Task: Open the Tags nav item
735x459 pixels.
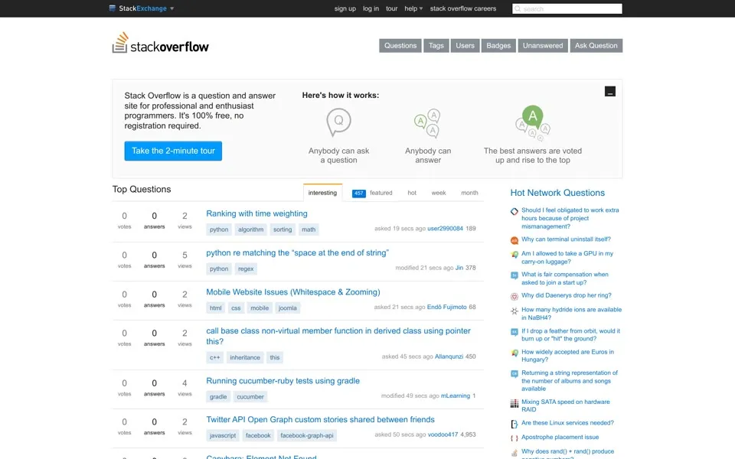Action: pyautogui.click(x=436, y=45)
